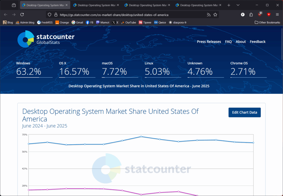Click the 42% y-axis label

coord(25,169)
